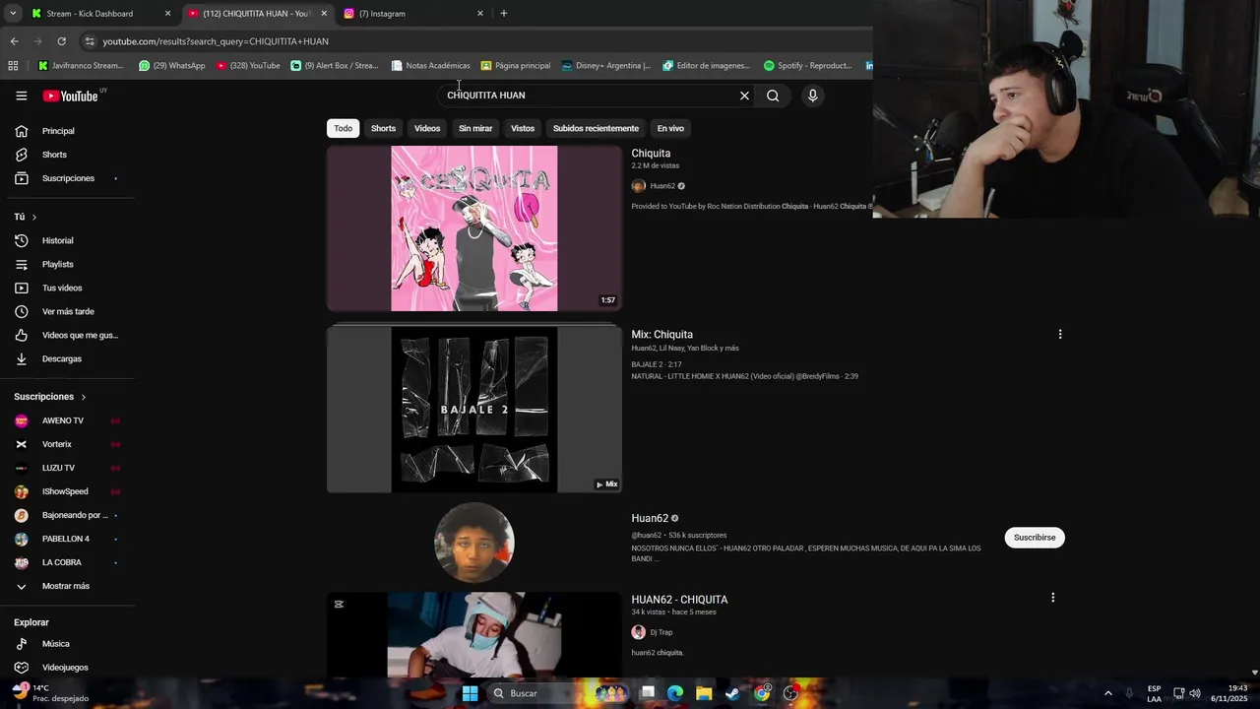Click the Huan62 channel avatar
The height and width of the screenshot is (709, 1260).
(x=474, y=543)
